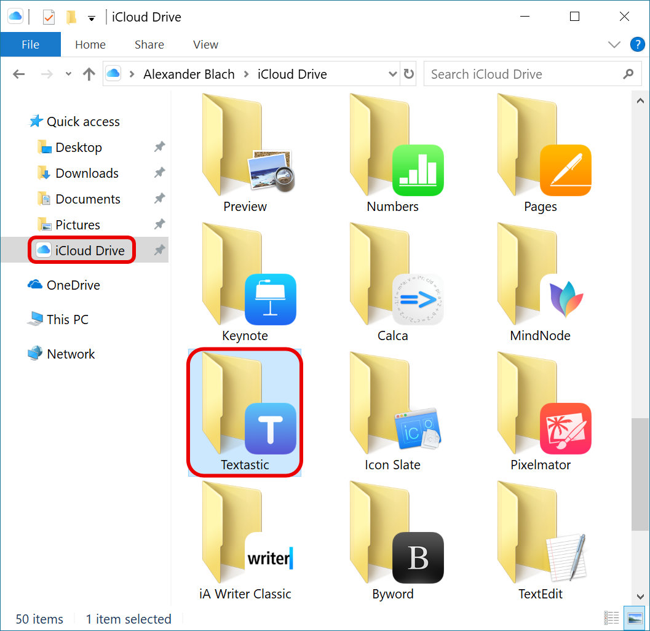The width and height of the screenshot is (650, 631).
Task: Select Network in the navigation pane
Action: click(61, 354)
